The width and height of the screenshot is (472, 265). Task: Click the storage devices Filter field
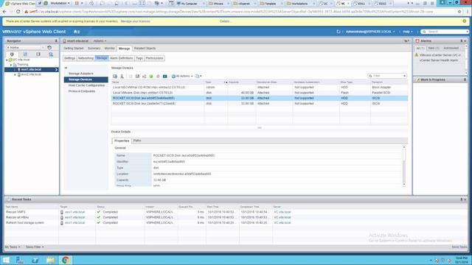tap(387, 76)
